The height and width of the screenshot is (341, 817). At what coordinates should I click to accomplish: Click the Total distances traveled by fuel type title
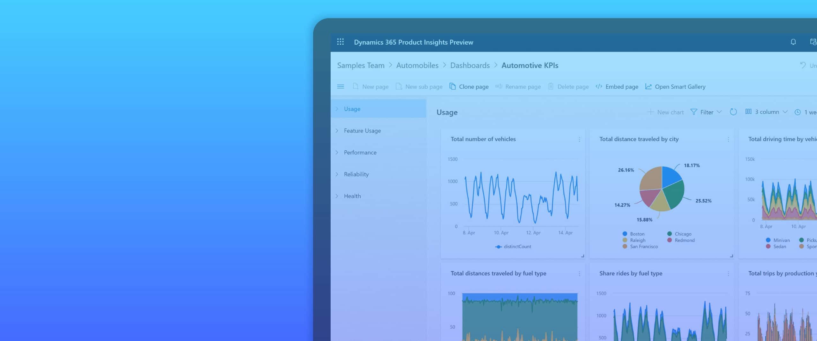(x=498, y=273)
